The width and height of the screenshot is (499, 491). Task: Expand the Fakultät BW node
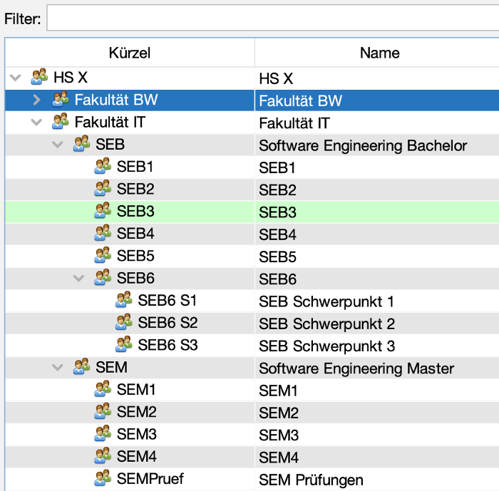pyautogui.click(x=37, y=100)
